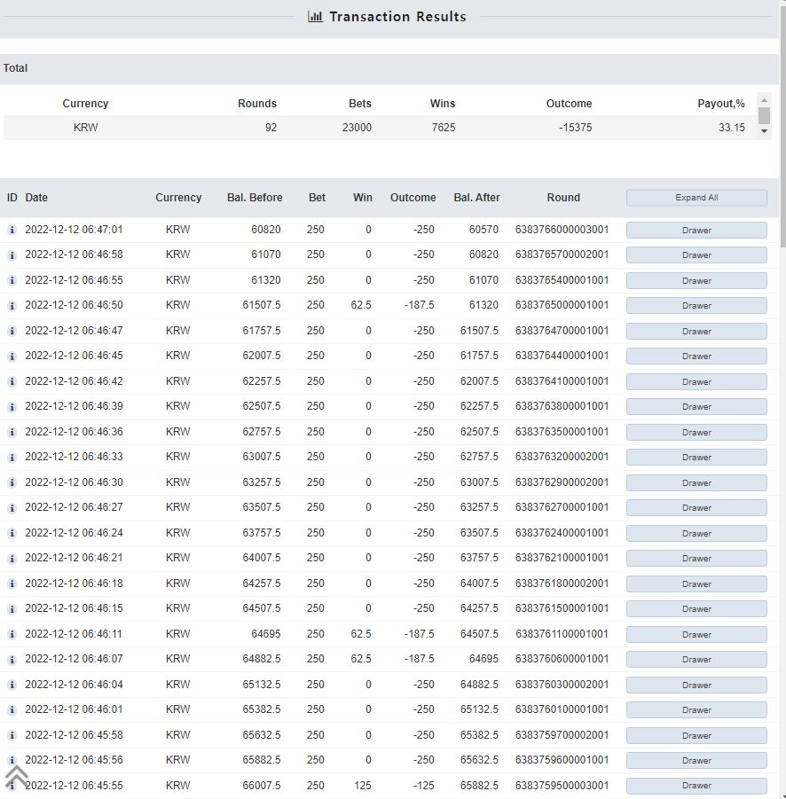Click the Total outcome value -15375
The height and width of the screenshot is (799, 786).
point(575,128)
